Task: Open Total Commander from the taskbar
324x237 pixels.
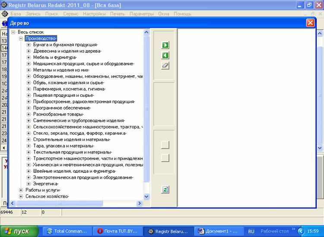Action: [69, 231]
